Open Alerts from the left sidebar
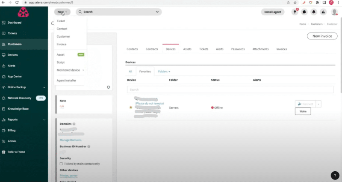The height and width of the screenshot is (182, 342). [x=12, y=66]
